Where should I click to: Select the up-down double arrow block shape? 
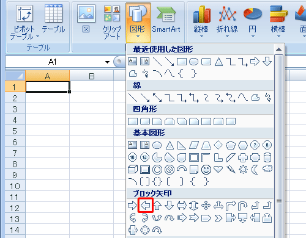click(194, 206)
